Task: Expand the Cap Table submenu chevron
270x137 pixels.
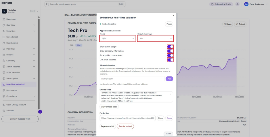Action: pos(34,25)
